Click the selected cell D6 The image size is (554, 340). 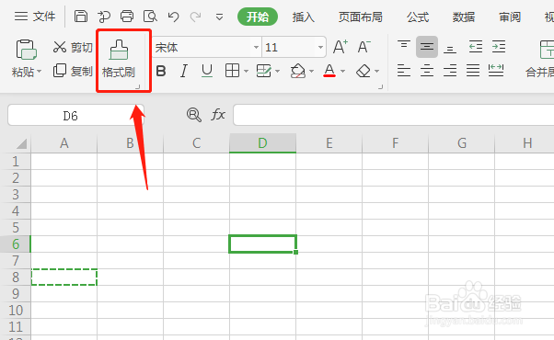pos(262,244)
